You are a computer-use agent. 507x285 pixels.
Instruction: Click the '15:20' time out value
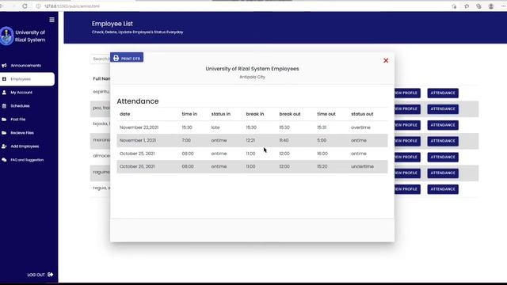coord(322,166)
